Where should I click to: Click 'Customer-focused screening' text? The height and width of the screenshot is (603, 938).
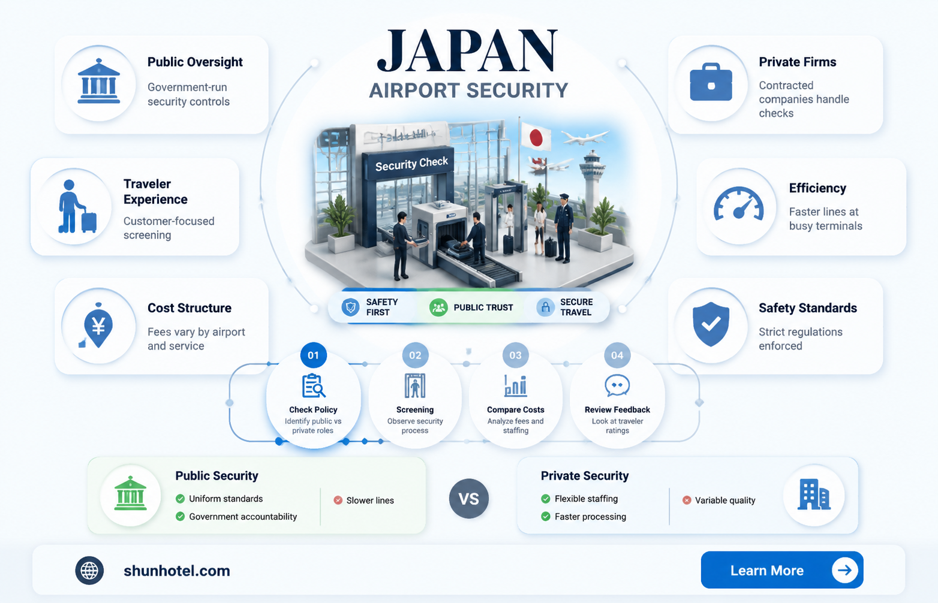click(x=169, y=228)
